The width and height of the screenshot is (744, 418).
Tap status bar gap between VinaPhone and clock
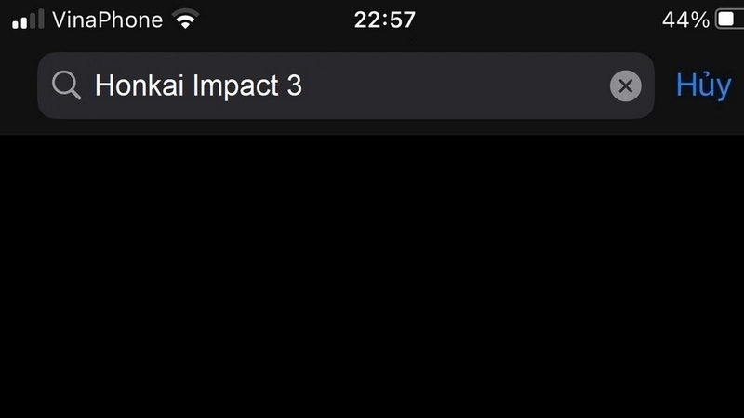pos(276,20)
